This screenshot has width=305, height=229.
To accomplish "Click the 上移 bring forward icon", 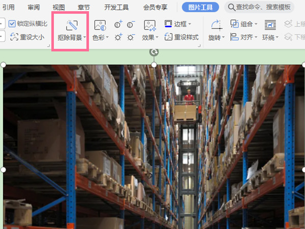I will pyautogui.click(x=288, y=24).
